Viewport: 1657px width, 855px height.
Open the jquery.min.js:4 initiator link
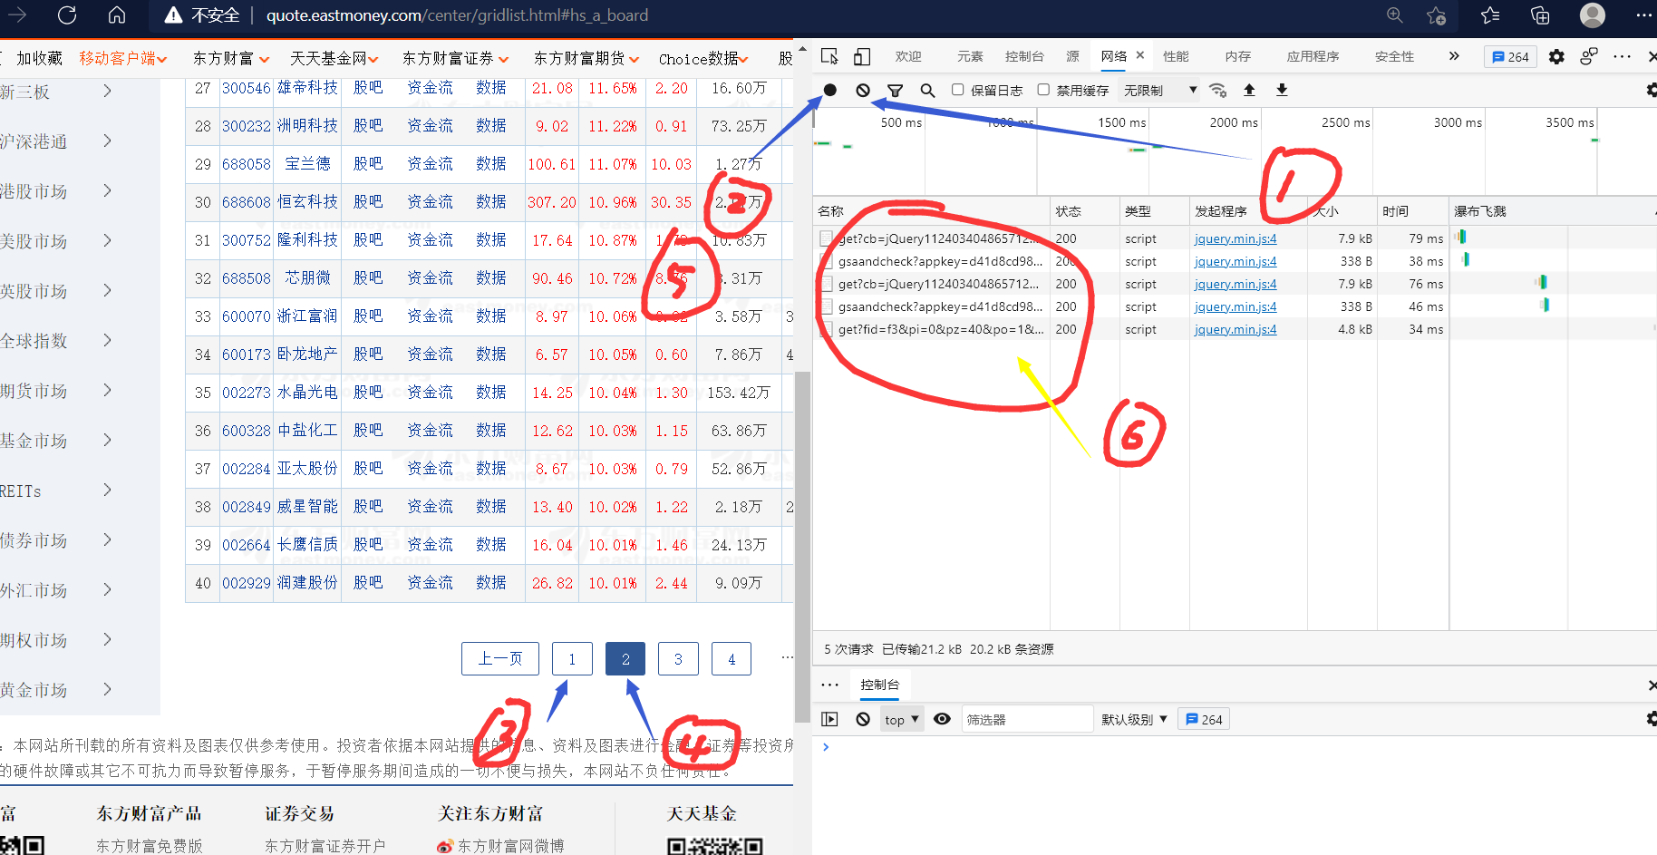point(1235,238)
